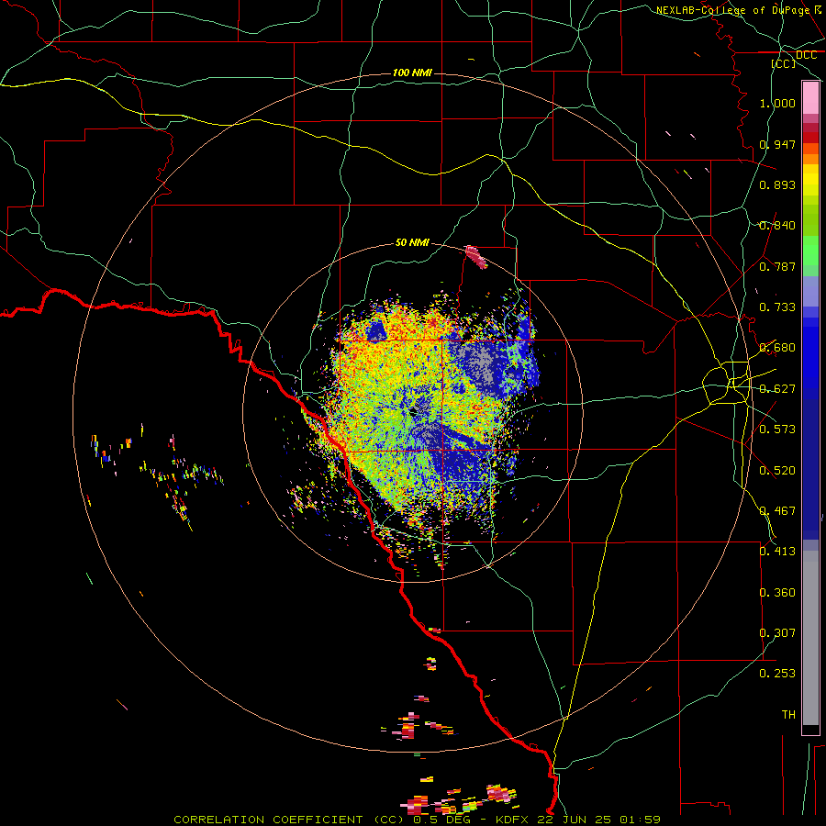Click the 0.307 legend value
This screenshot has width=826, height=826.
[777, 633]
